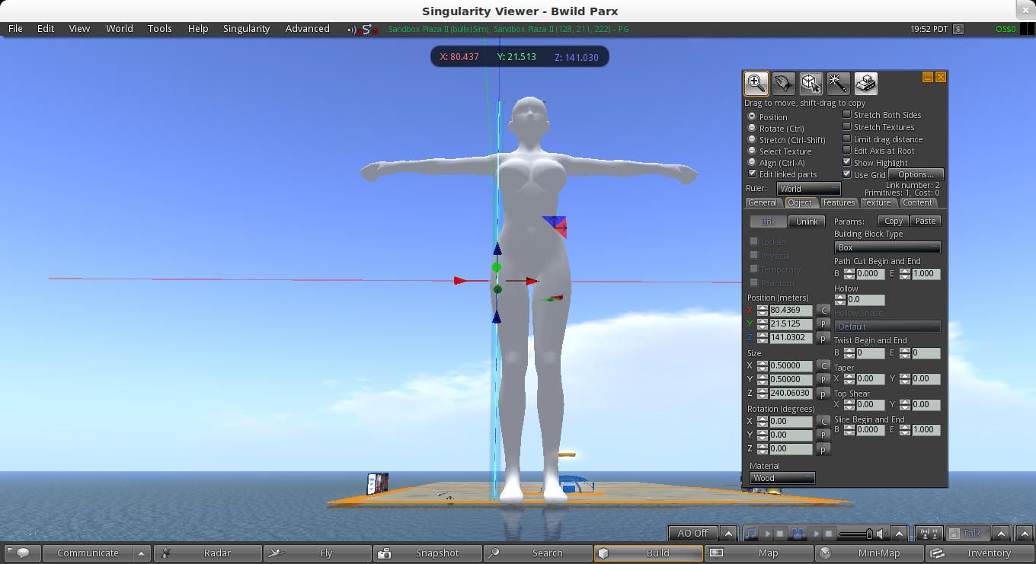This screenshot has height=564, width=1036.
Task: Select the Stretch (Ctrl-Shift) radio button
Action: [753, 139]
